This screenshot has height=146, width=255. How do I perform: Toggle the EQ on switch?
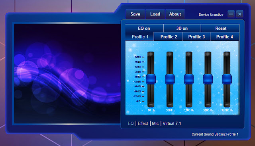pyautogui.click(x=144, y=28)
